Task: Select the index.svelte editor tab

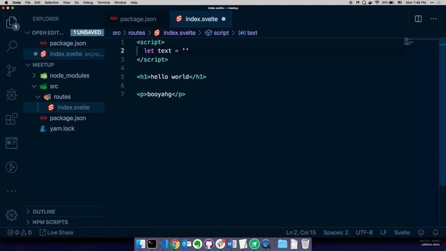Action: point(201,19)
